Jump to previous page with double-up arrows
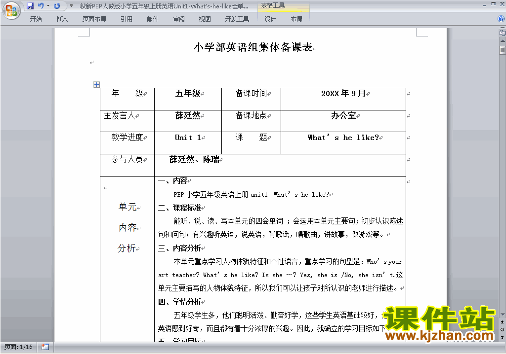This screenshot has width=506, height=354. (x=502, y=322)
